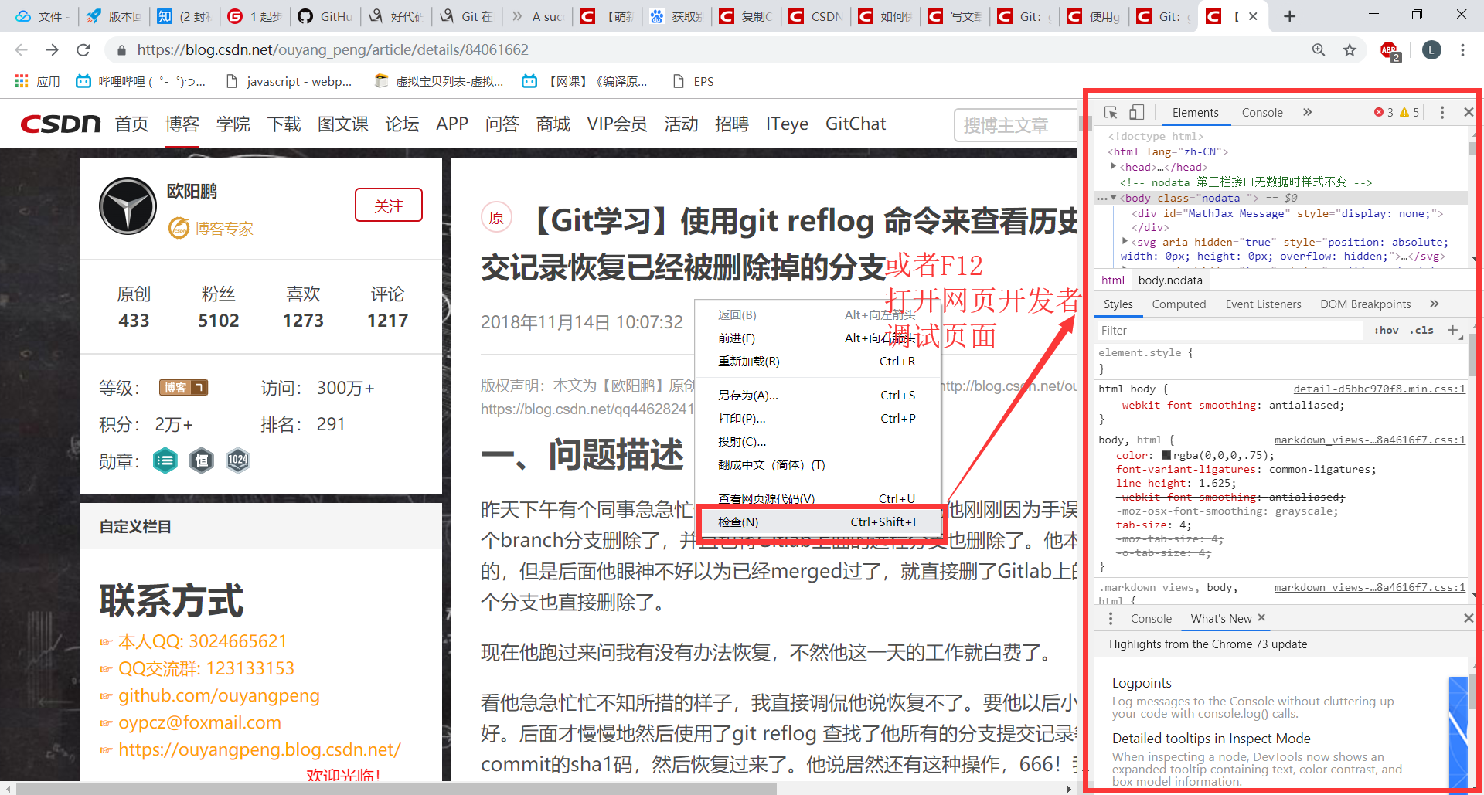Open the drawer kebab menu next to Console
Image resolution: width=1484 pixels, height=795 pixels.
tap(1111, 618)
